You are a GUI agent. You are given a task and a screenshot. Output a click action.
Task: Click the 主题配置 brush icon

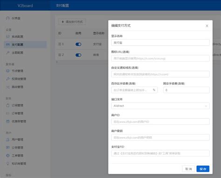(8, 53)
